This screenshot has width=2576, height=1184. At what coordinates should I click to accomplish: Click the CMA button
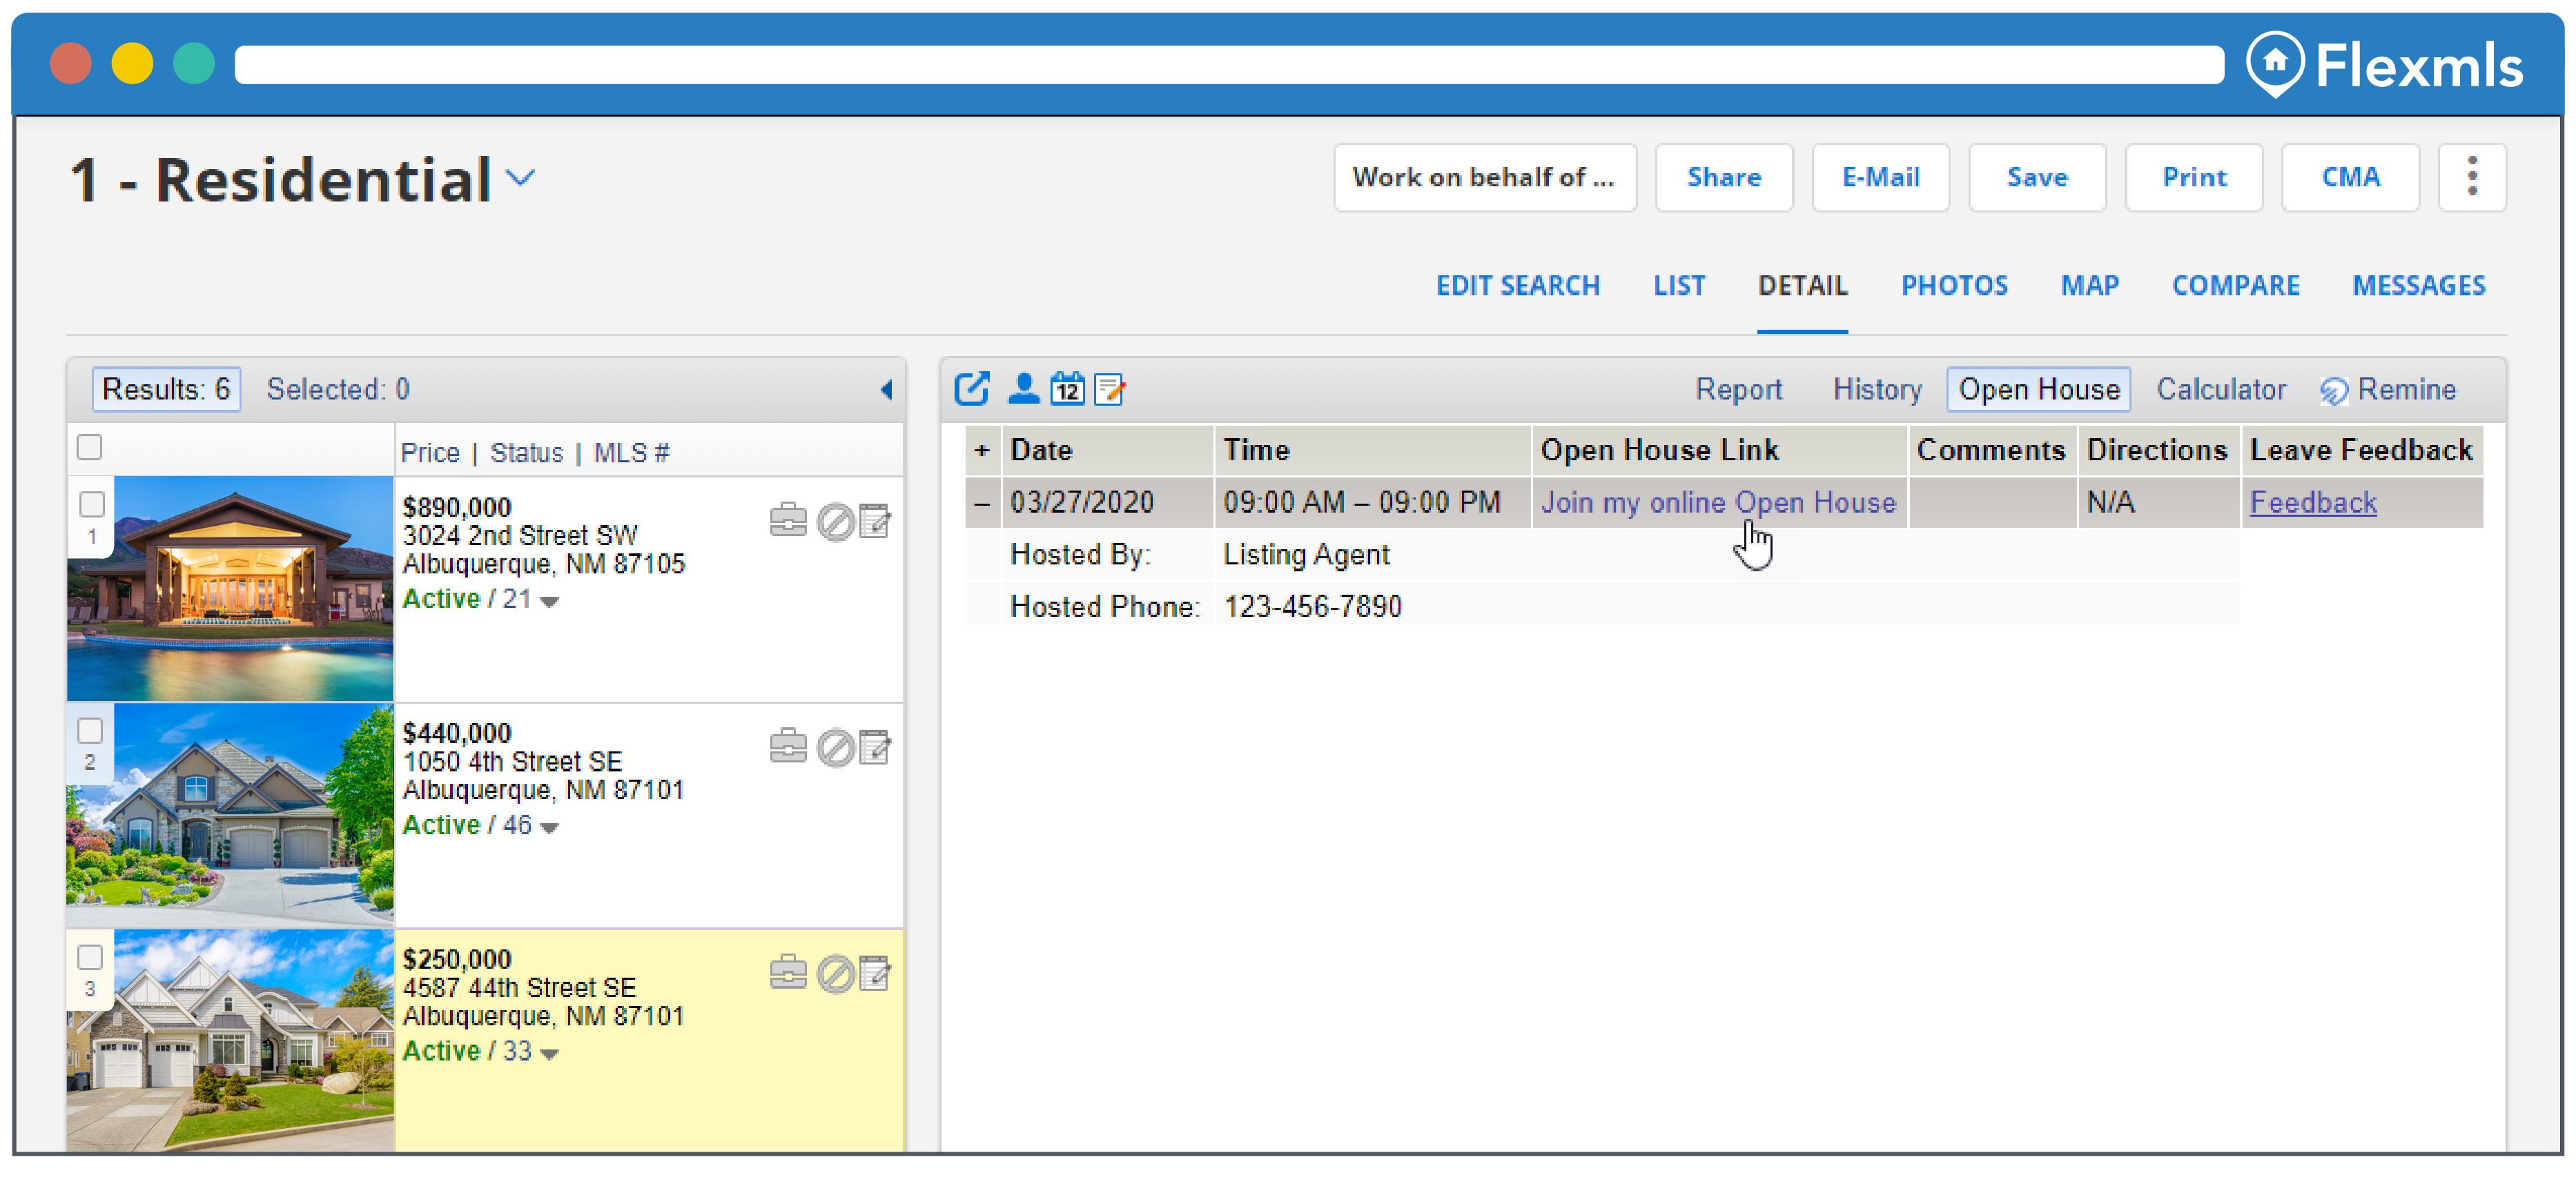2350,177
